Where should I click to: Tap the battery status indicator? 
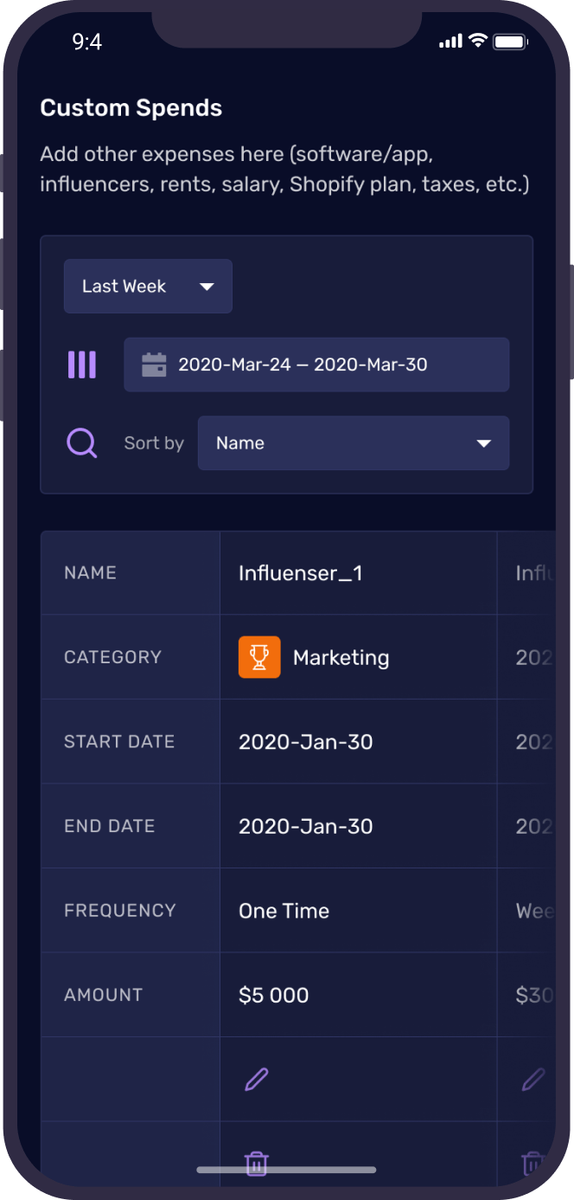pyautogui.click(x=508, y=41)
